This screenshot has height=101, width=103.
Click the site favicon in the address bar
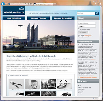(9, 4)
